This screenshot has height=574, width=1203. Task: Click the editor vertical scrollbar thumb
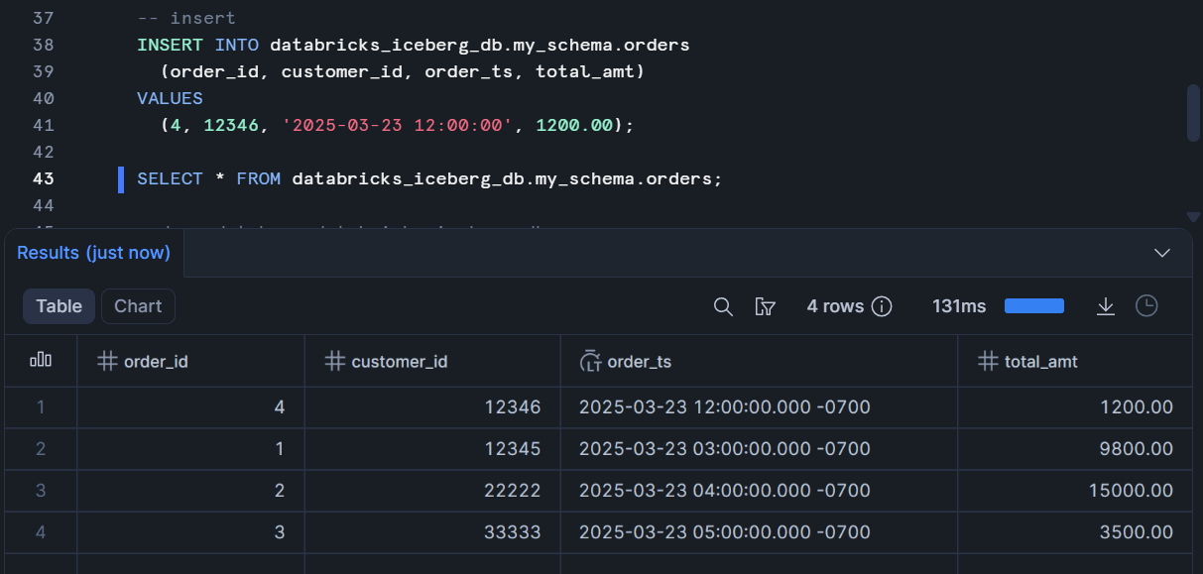pyautogui.click(x=1193, y=112)
